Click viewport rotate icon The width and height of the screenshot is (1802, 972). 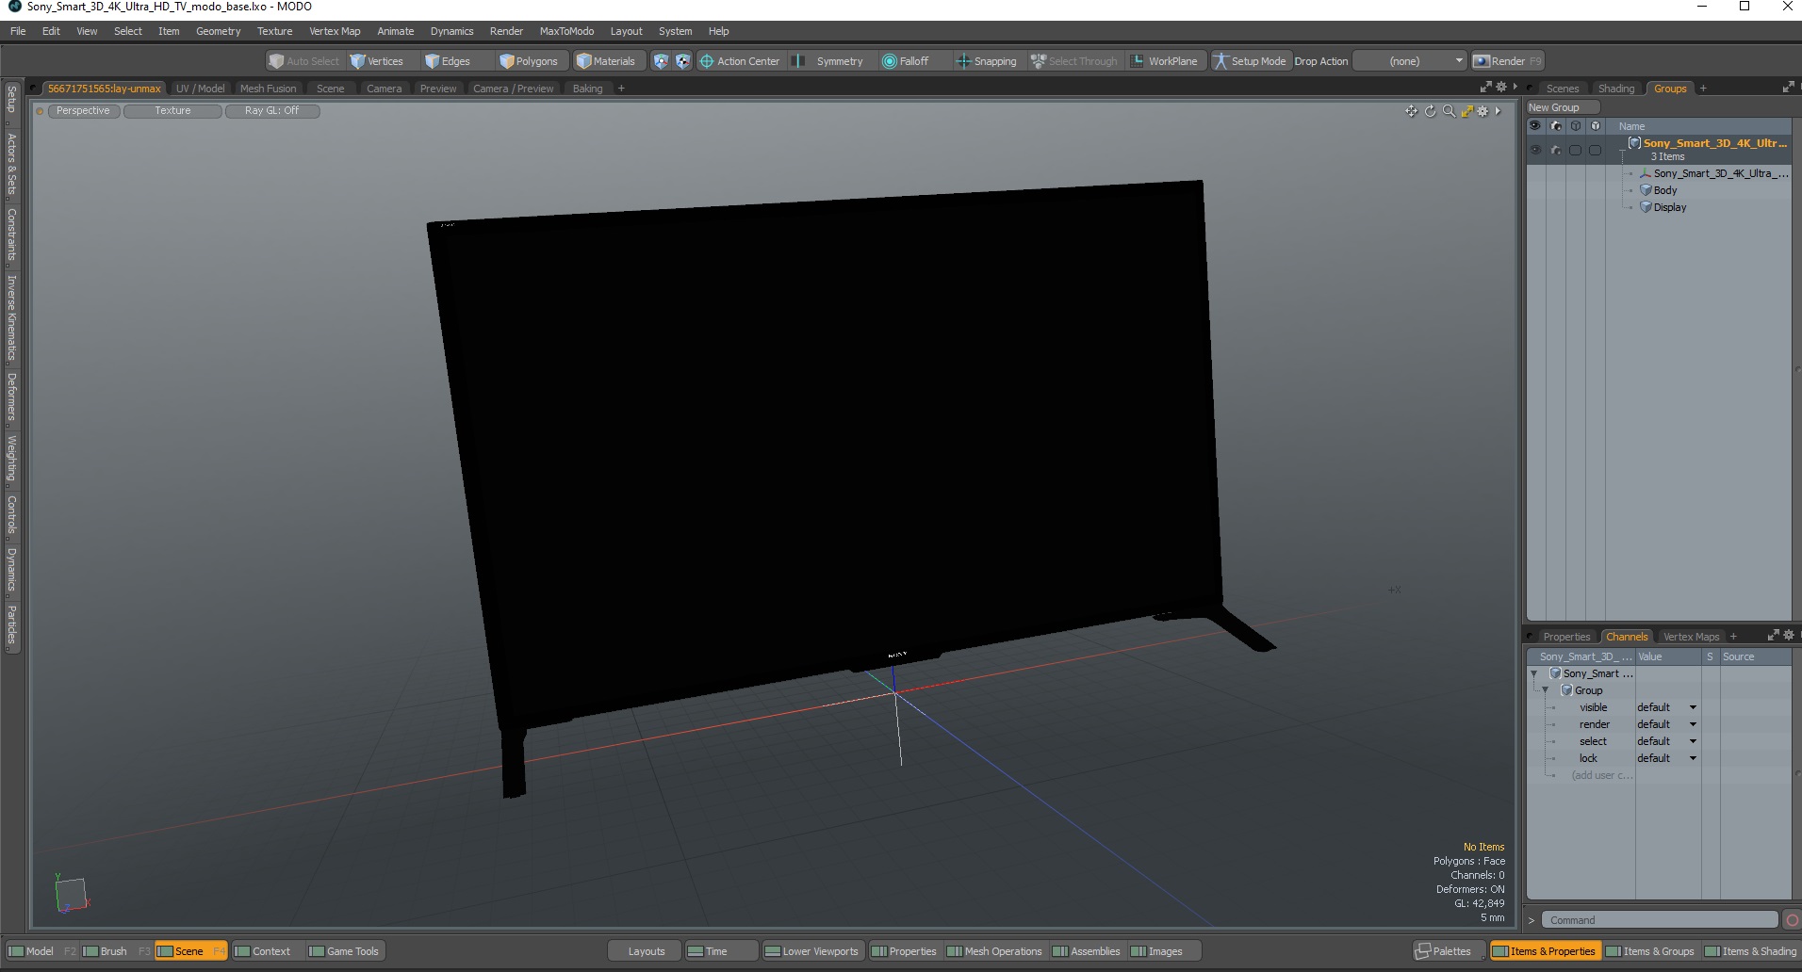point(1430,111)
